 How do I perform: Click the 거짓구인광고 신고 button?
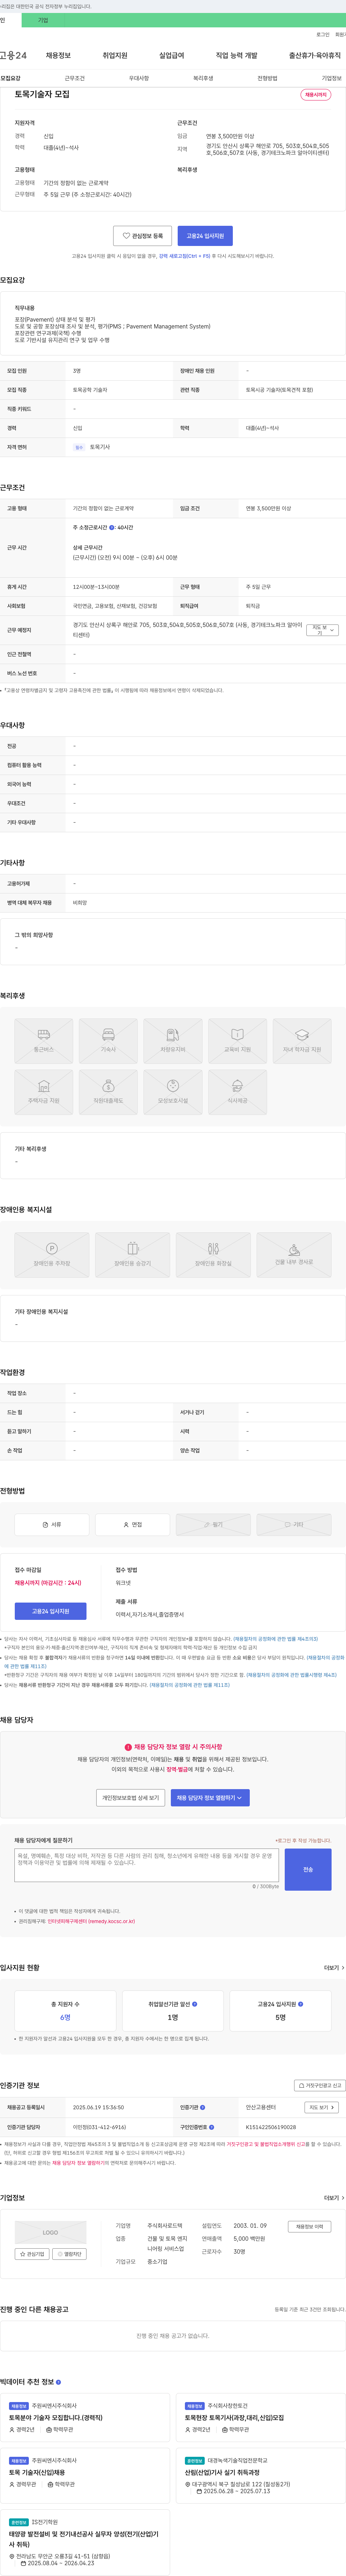tap(320, 2085)
